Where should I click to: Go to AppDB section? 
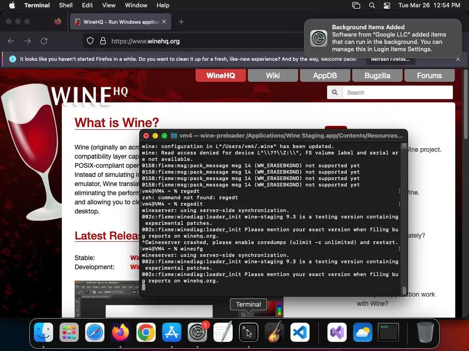(325, 75)
